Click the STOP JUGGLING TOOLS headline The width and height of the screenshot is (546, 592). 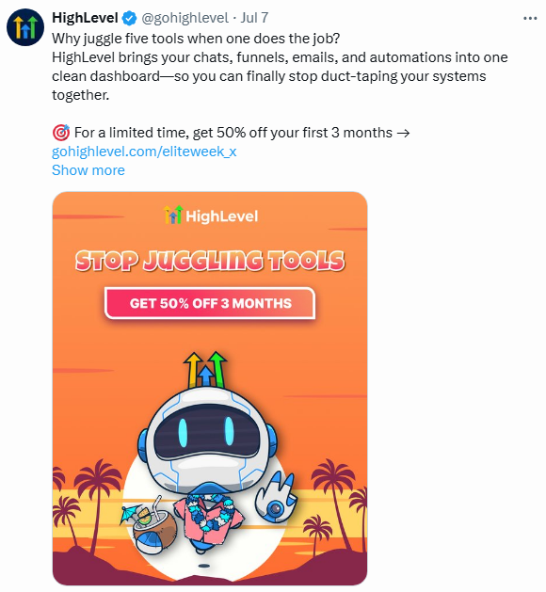210,261
